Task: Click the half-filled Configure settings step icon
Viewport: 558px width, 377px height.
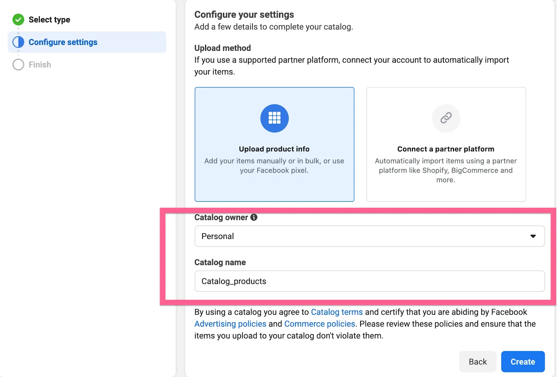Action: (x=18, y=42)
